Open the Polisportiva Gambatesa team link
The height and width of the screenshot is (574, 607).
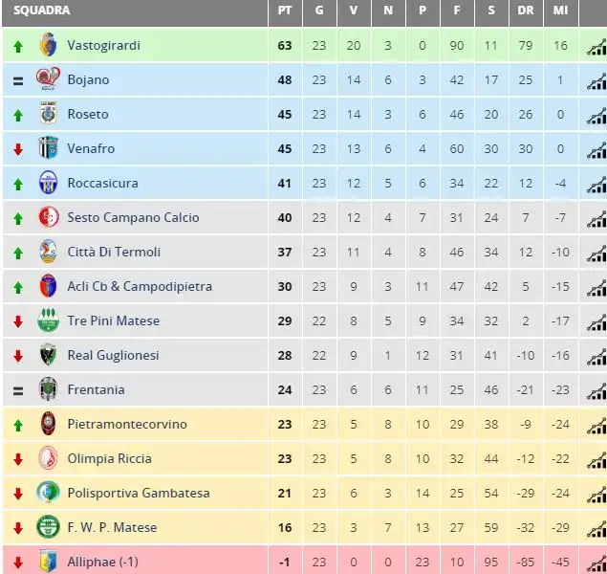139,493
